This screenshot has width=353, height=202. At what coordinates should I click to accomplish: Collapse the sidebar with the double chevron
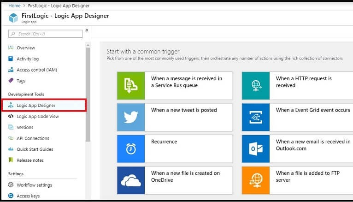87,30
